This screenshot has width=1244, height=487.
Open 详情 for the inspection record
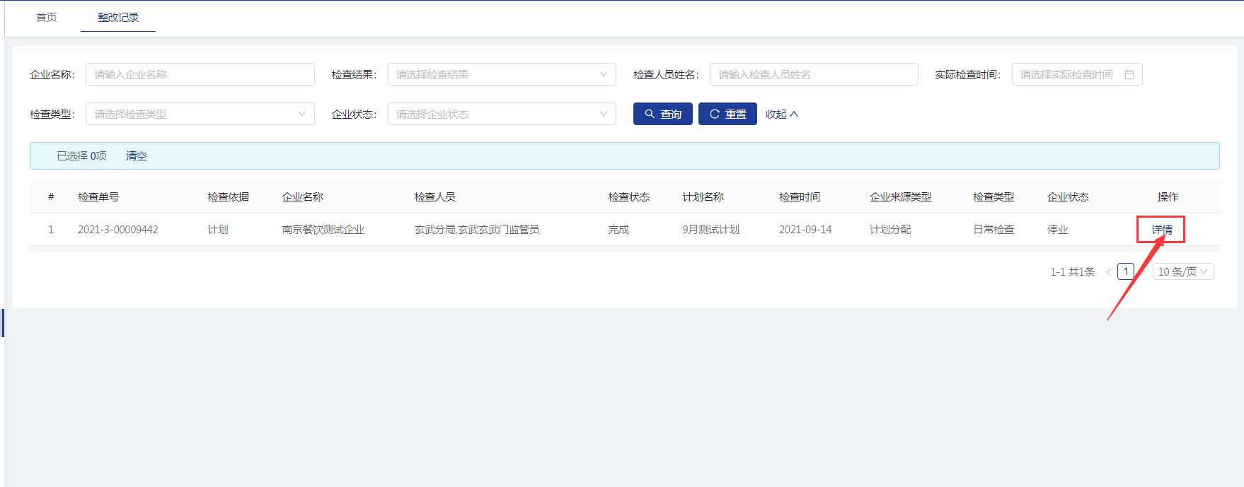1161,230
